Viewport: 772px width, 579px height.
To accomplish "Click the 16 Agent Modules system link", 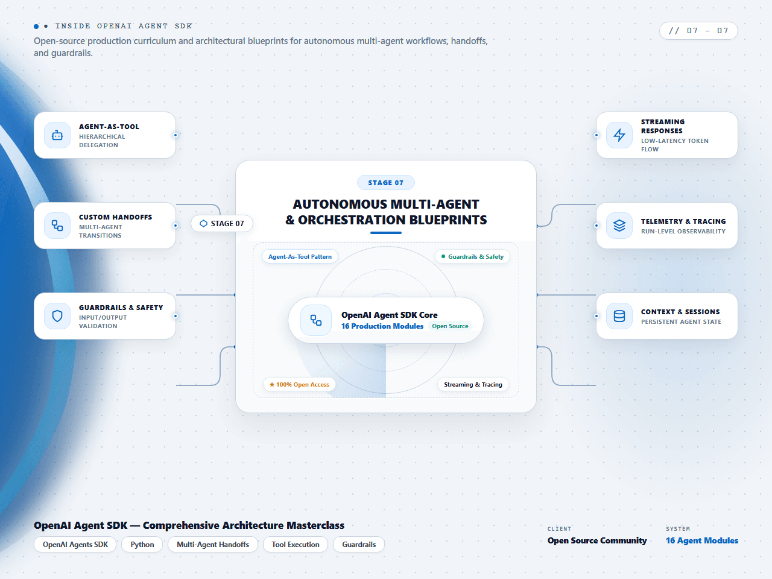I will pyautogui.click(x=702, y=540).
